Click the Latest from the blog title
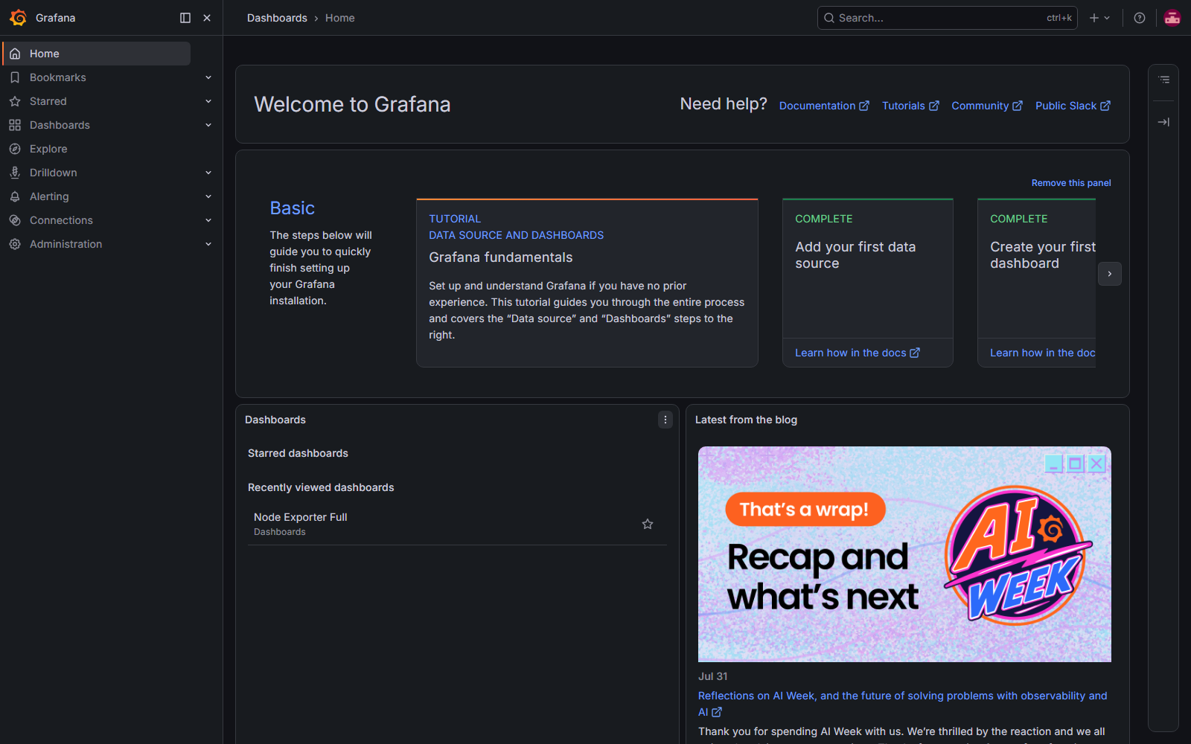1191x744 pixels. coord(746,420)
